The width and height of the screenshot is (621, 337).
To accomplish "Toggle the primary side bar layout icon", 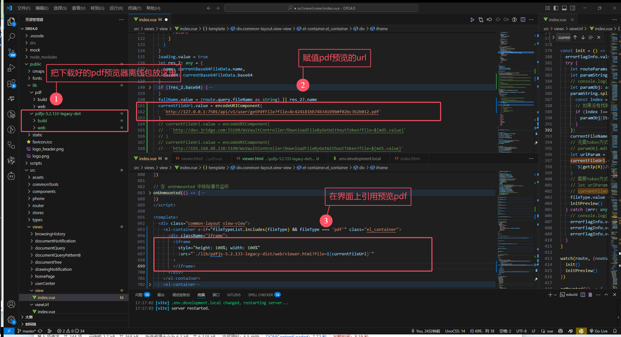I will pyautogui.click(x=556, y=8).
